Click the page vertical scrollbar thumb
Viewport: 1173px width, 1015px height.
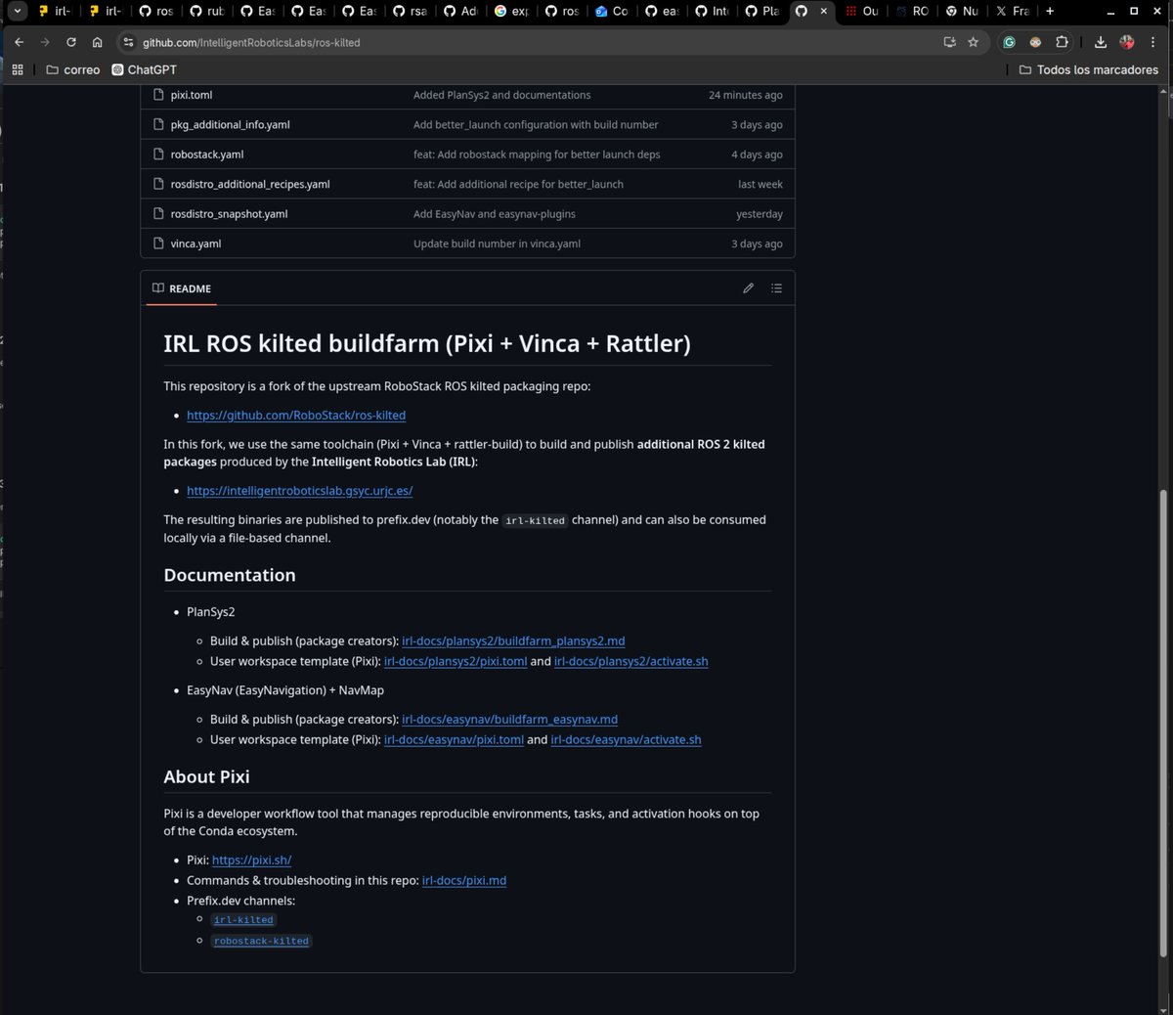pyautogui.click(x=1163, y=724)
